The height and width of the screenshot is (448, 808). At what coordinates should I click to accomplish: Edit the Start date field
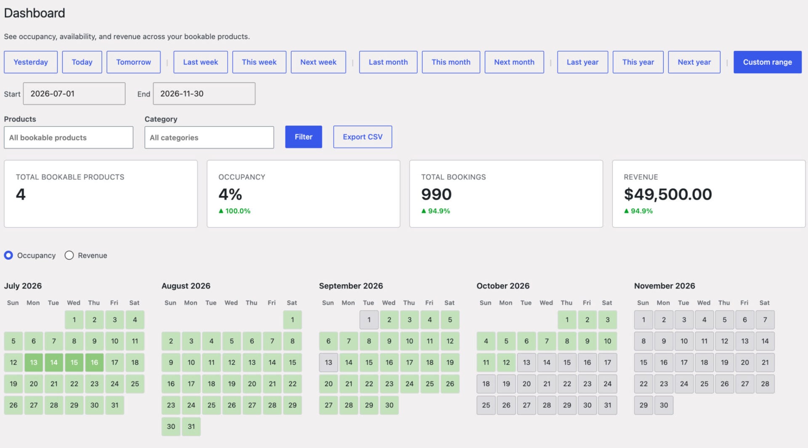[74, 94]
